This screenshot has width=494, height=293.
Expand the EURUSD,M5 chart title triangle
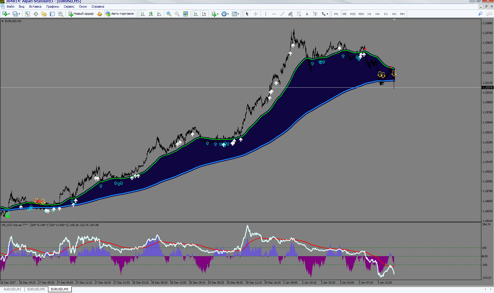click(x=3, y=21)
